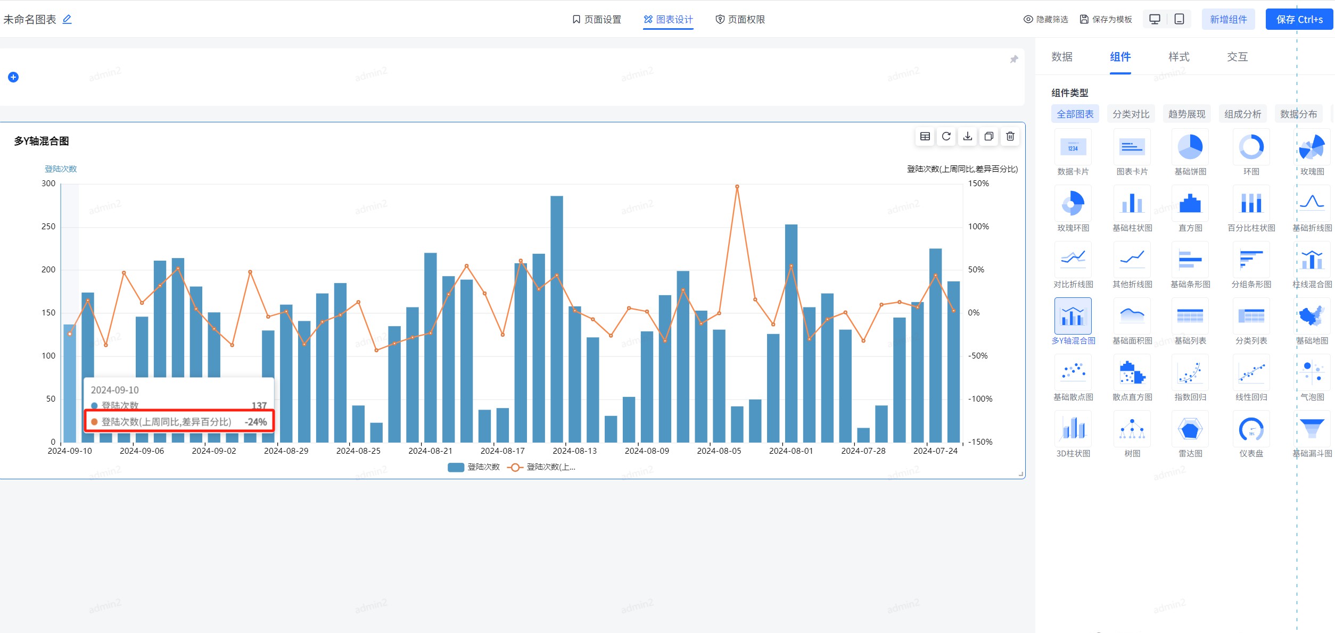Select the 数据卡片 component

(x=1073, y=153)
